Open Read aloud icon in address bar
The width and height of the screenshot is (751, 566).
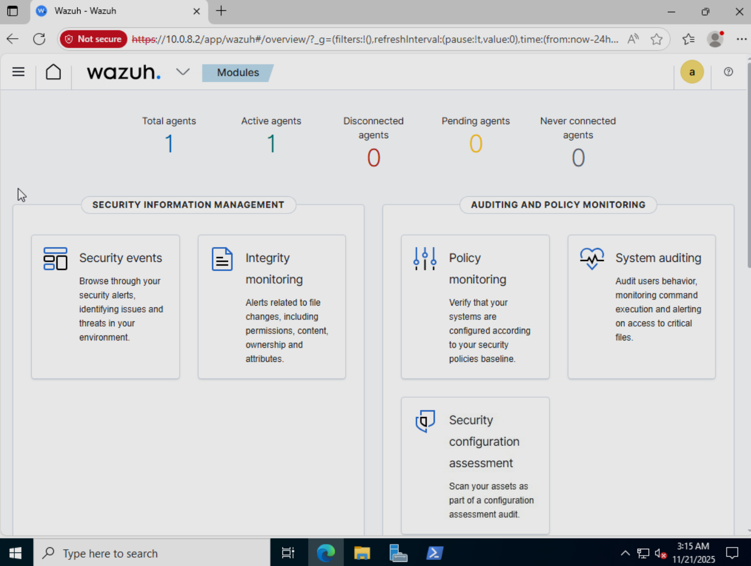pos(633,39)
